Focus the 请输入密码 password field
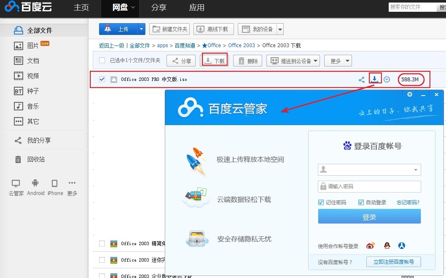Viewport: 446px width, 278px height. pos(369,187)
